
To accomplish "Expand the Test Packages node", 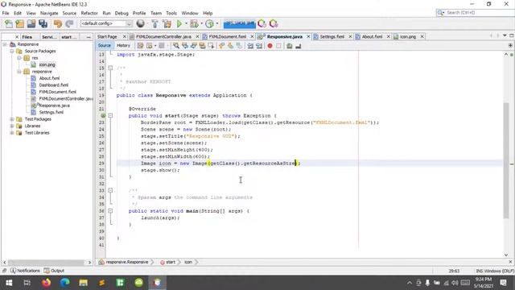I will pyautogui.click(x=12, y=119).
